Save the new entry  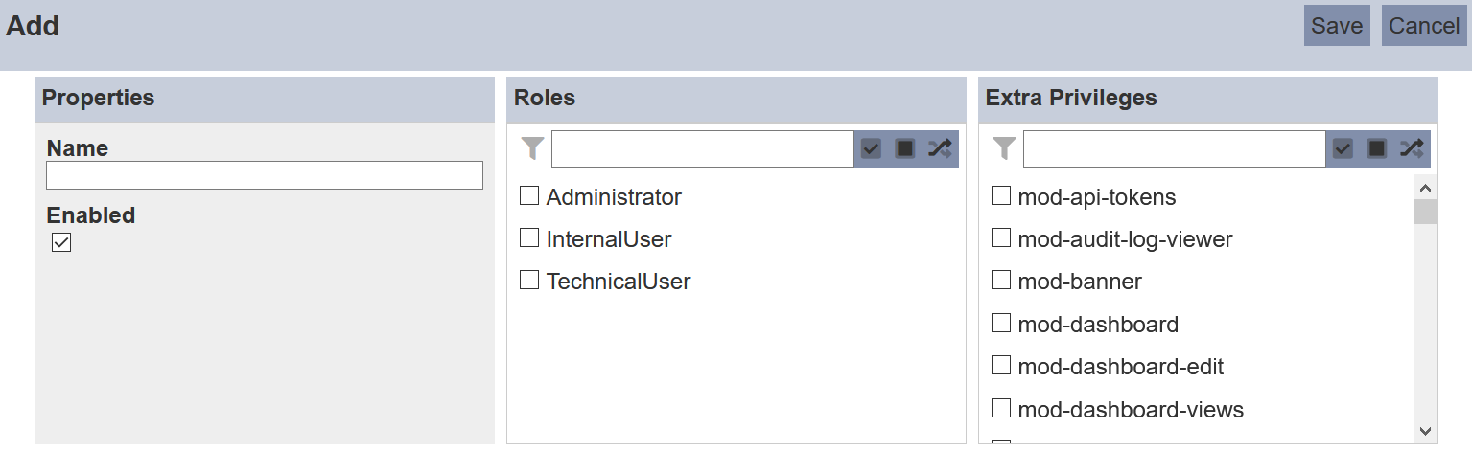pos(1337,26)
